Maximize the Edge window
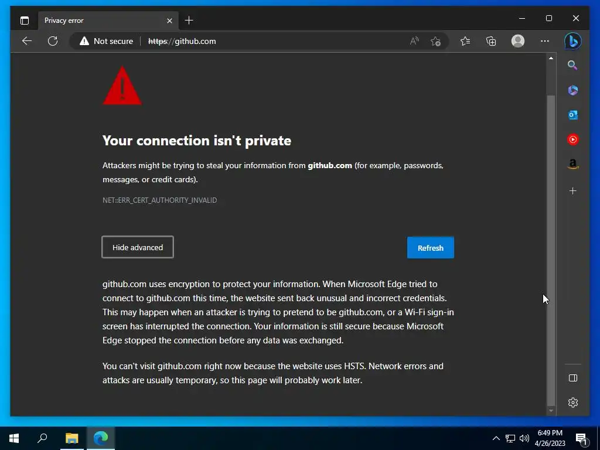 pyautogui.click(x=548, y=18)
